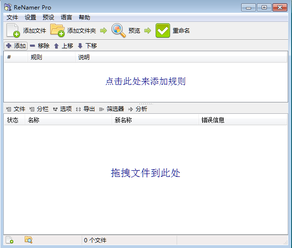Image resolution: width=292 pixels, height=248 pixels.
Task: Open the 预设 presets menu
Action: tap(48, 18)
